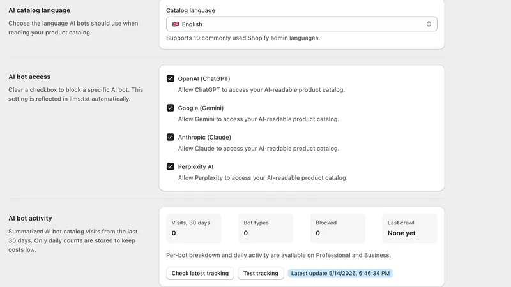This screenshot has width=511, height=287.
Task: Open the Catalog language dropdown
Action: (301, 24)
